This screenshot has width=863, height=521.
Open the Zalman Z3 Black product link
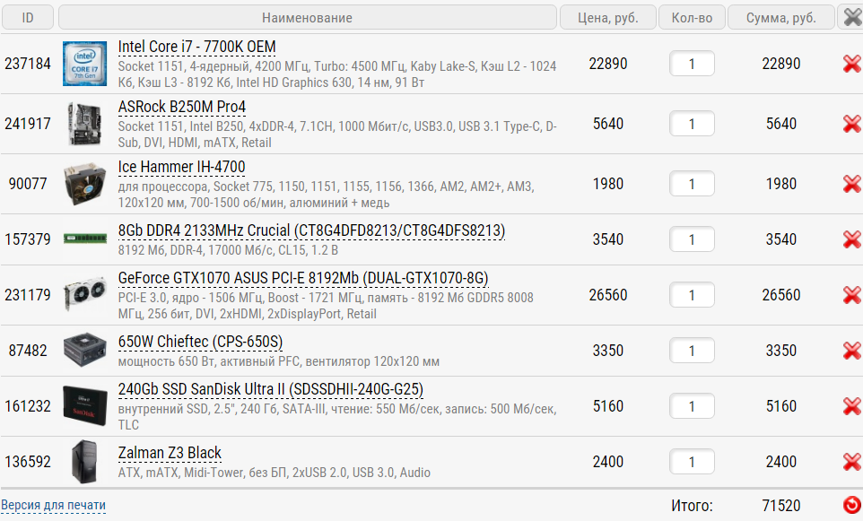click(x=170, y=454)
